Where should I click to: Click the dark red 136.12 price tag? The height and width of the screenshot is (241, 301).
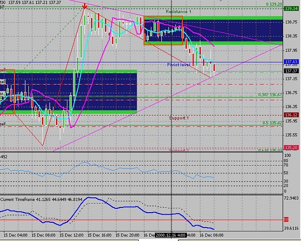pyautogui.click(x=291, y=115)
